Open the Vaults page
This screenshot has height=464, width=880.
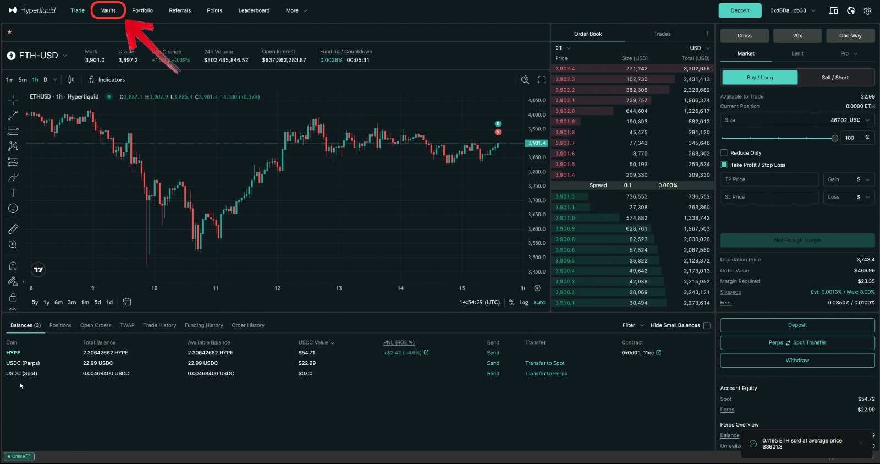(x=108, y=10)
